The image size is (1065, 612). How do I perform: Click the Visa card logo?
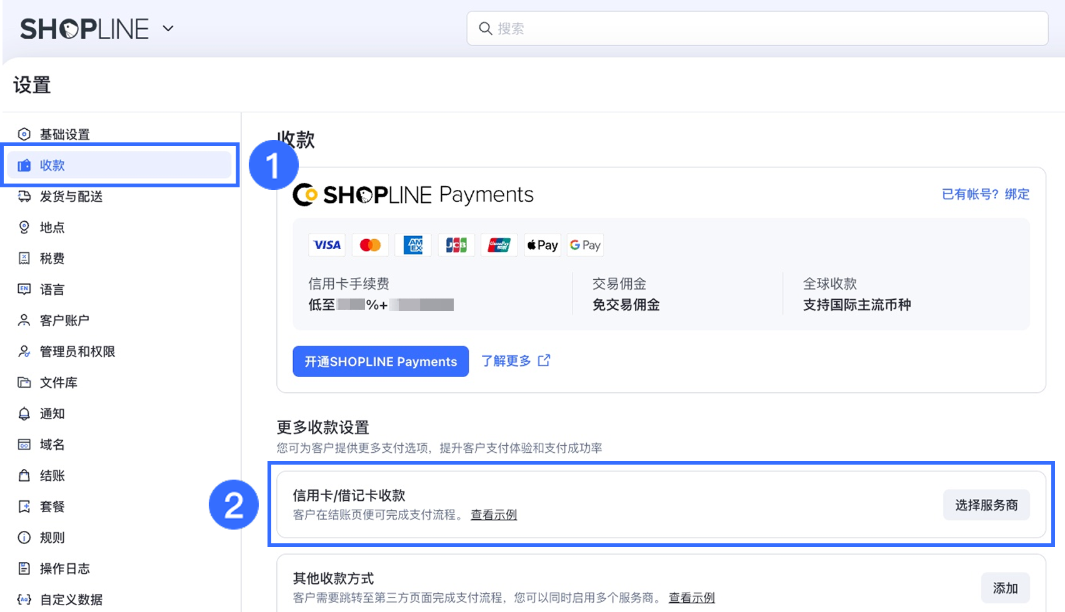click(x=327, y=245)
